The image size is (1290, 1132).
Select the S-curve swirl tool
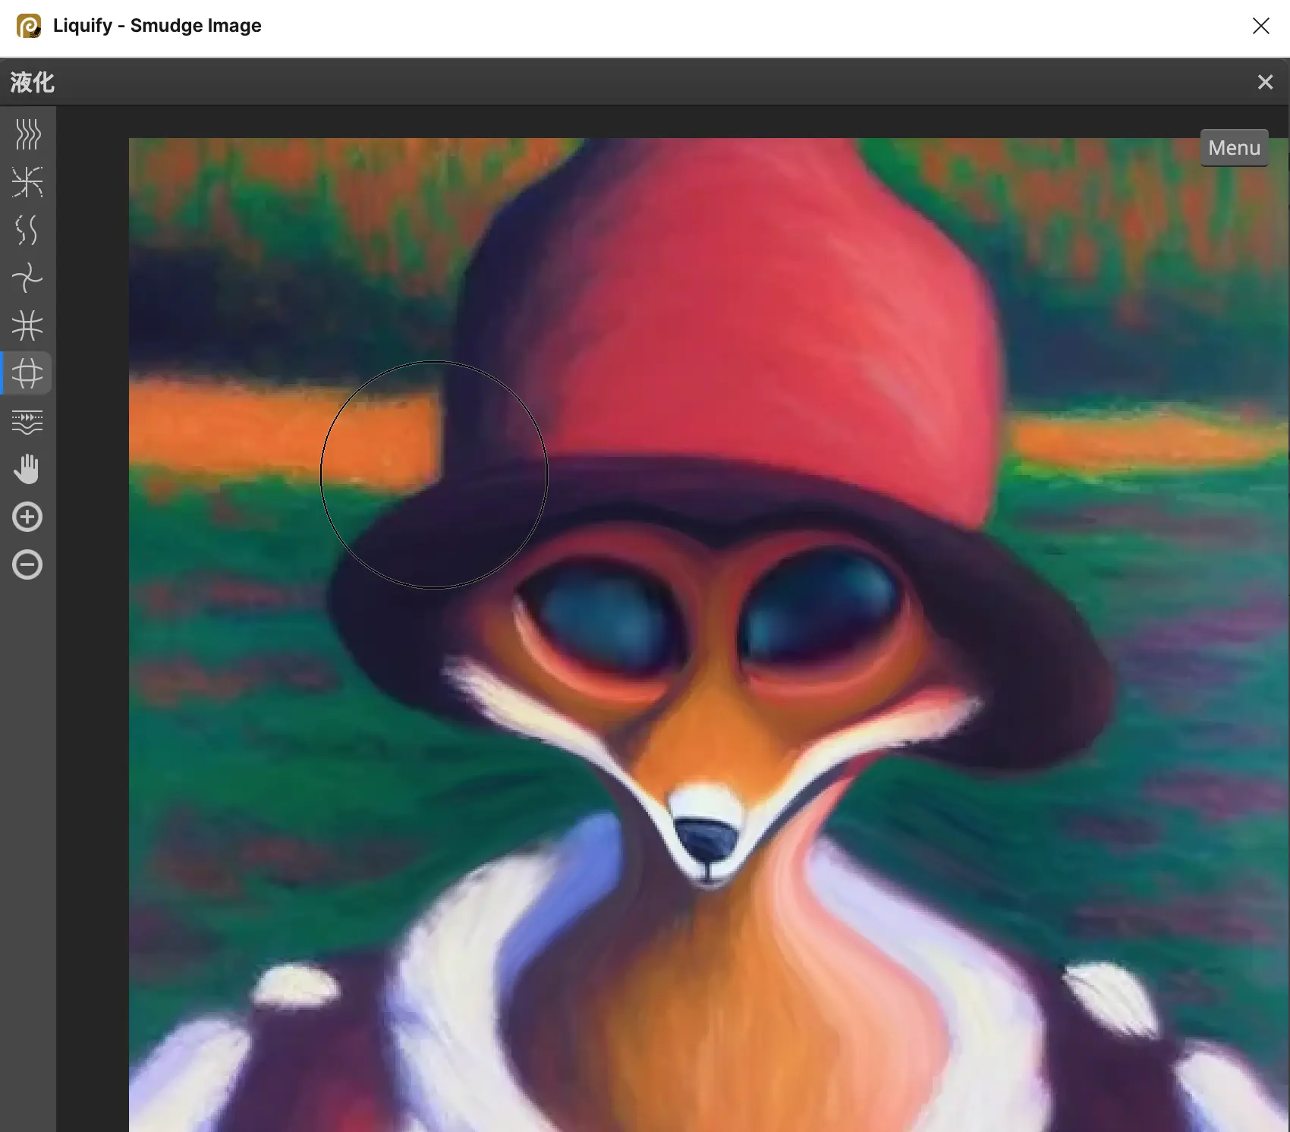point(27,230)
